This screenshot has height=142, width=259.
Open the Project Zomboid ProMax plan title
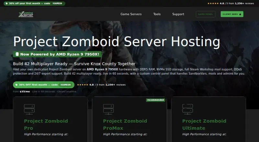click(x=125, y=125)
